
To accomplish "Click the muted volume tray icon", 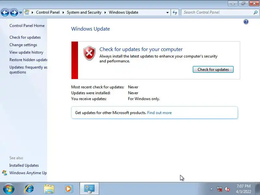I will 227,189.
